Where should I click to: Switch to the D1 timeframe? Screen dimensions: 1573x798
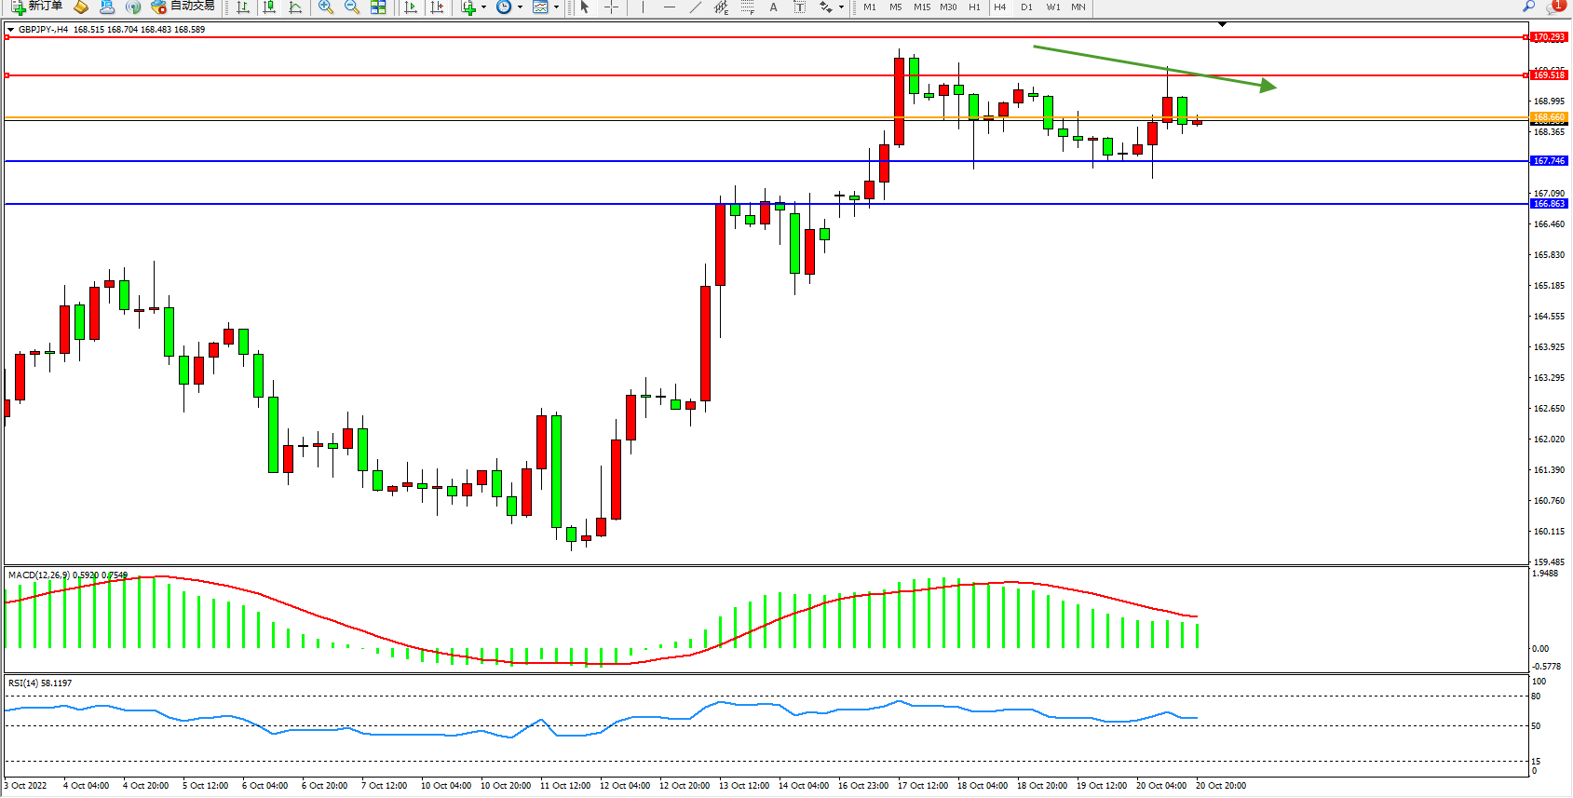pyautogui.click(x=1026, y=7)
